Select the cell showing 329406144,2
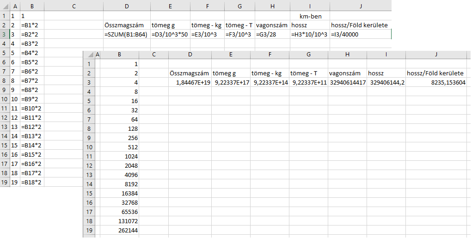Image resolution: width=472 pixels, height=250 pixels. click(x=386, y=82)
